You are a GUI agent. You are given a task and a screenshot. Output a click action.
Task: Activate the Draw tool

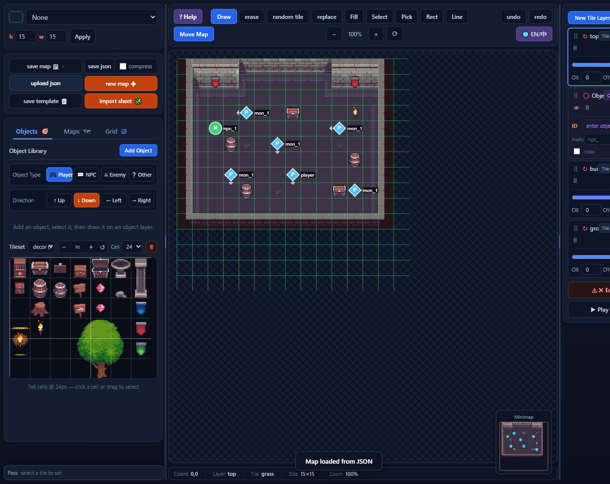click(x=224, y=17)
